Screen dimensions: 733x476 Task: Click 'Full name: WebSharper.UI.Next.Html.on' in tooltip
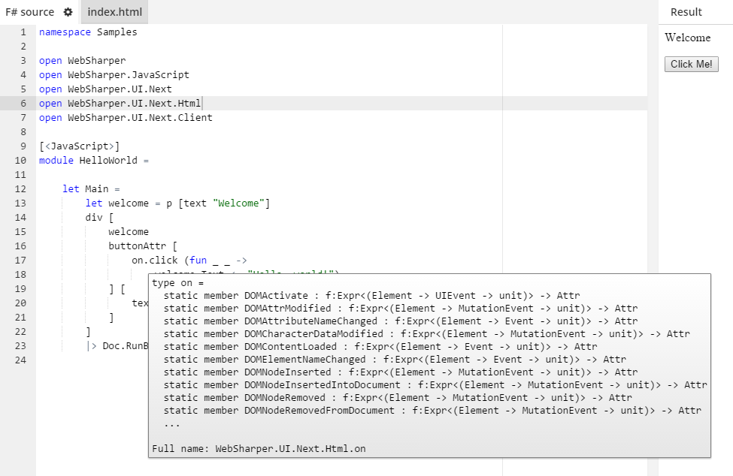pos(259,448)
